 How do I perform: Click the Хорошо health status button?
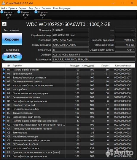(12, 39)
